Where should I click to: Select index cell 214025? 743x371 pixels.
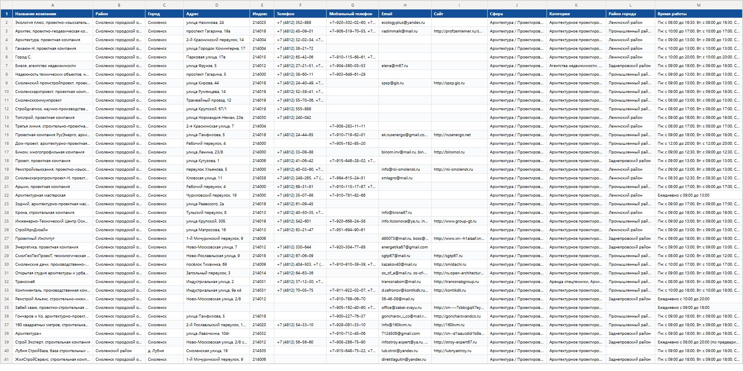(x=262, y=22)
